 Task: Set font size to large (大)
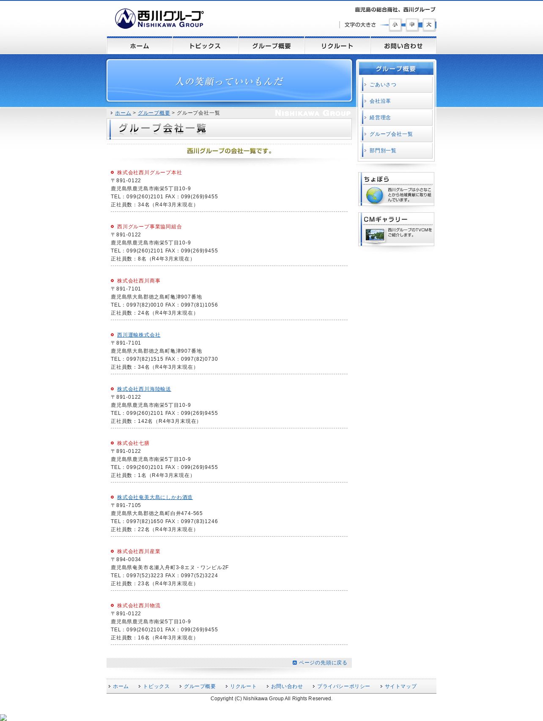429,25
